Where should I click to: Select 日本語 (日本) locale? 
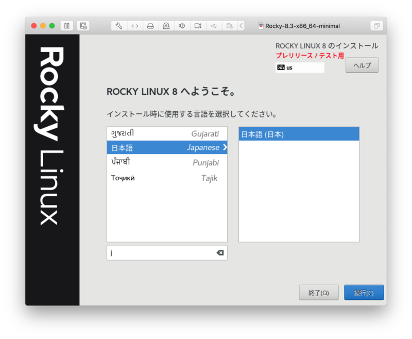click(299, 134)
